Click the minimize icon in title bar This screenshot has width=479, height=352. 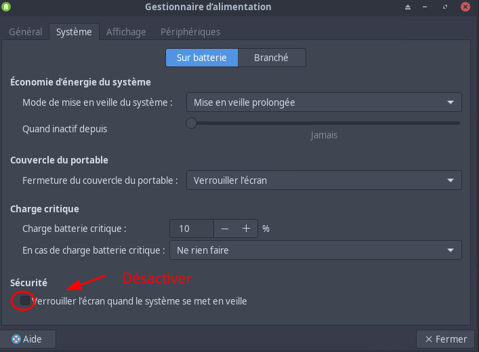click(x=427, y=7)
